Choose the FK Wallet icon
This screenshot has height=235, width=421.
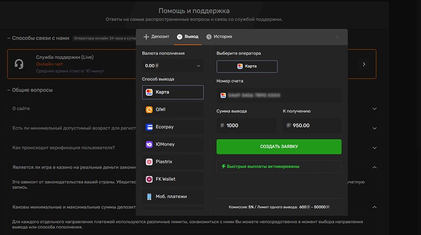coord(149,179)
